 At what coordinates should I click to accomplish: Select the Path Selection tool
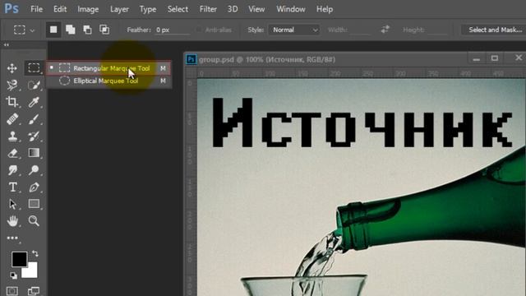(x=12, y=204)
